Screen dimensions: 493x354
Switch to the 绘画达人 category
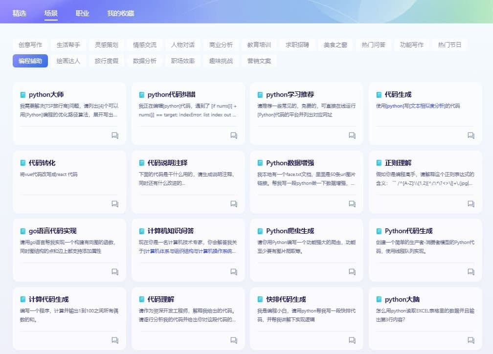68,61
